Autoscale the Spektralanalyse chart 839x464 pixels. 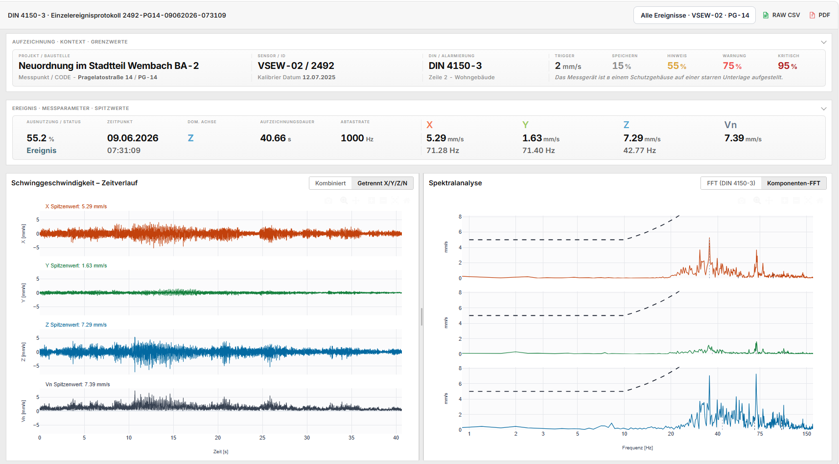(x=808, y=200)
